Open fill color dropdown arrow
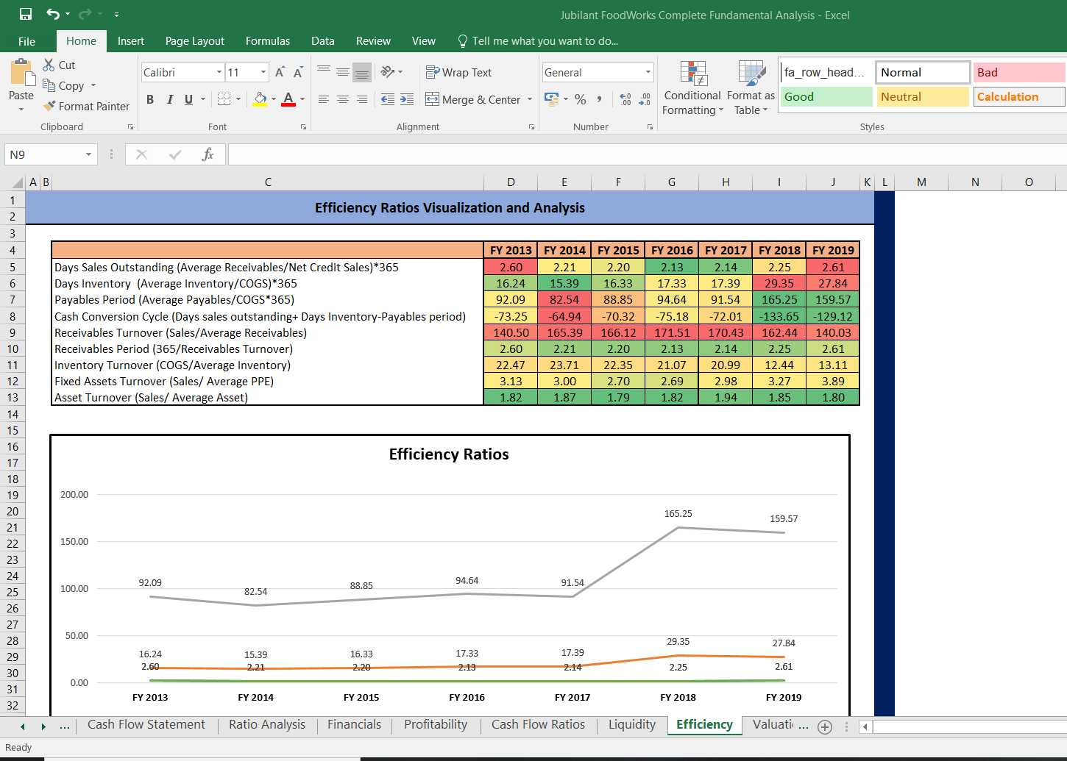Screen dimensions: 1067x761 pyautogui.click(x=274, y=99)
